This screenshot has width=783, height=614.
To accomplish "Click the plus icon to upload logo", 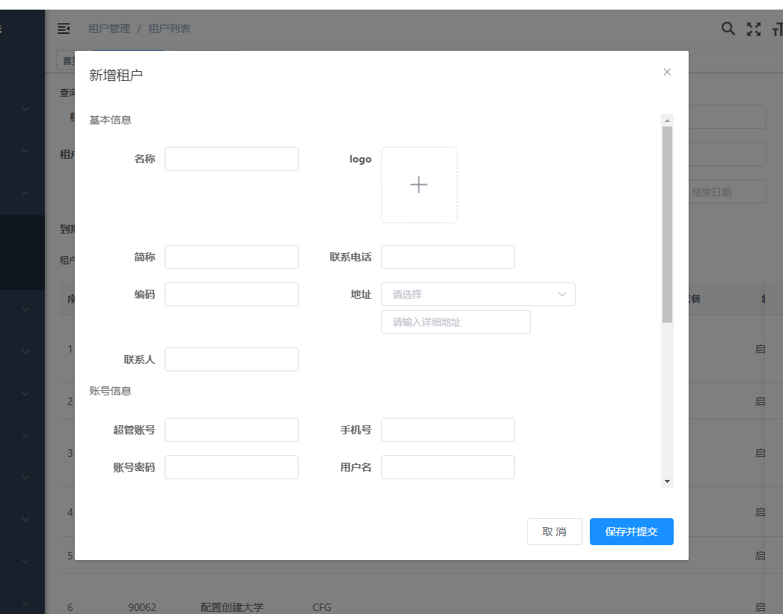I will (x=418, y=185).
